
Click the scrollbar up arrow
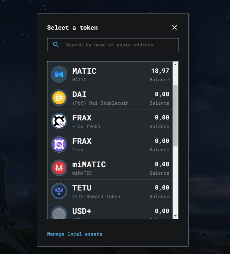[175, 64]
